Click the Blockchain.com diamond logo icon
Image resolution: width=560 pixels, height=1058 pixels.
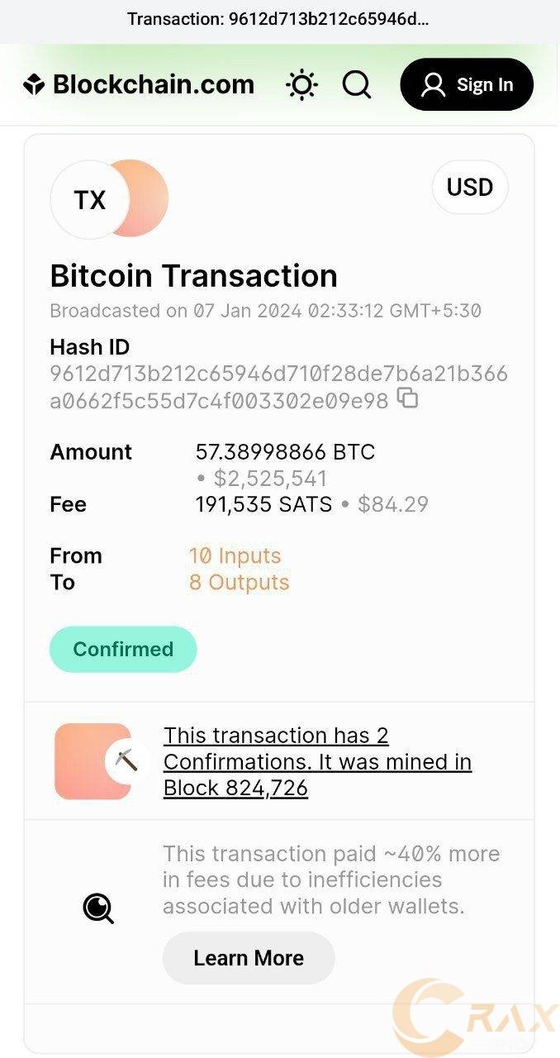(x=34, y=84)
